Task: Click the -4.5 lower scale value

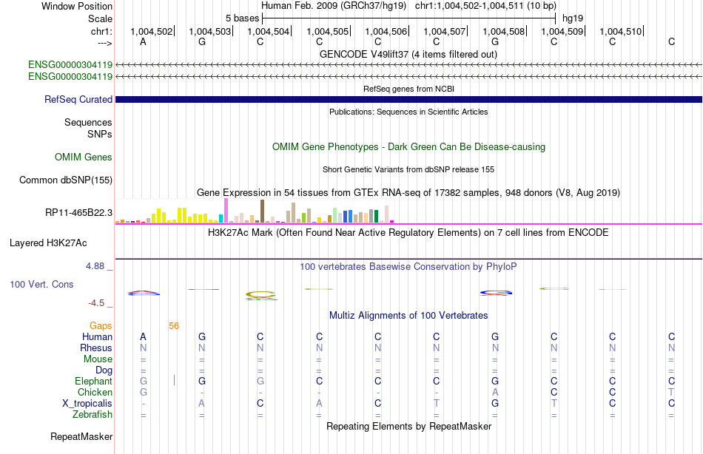Action: click(x=96, y=303)
